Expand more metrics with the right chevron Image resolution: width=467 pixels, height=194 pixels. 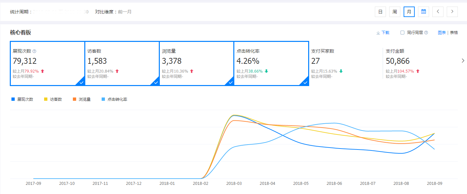pyautogui.click(x=463, y=60)
